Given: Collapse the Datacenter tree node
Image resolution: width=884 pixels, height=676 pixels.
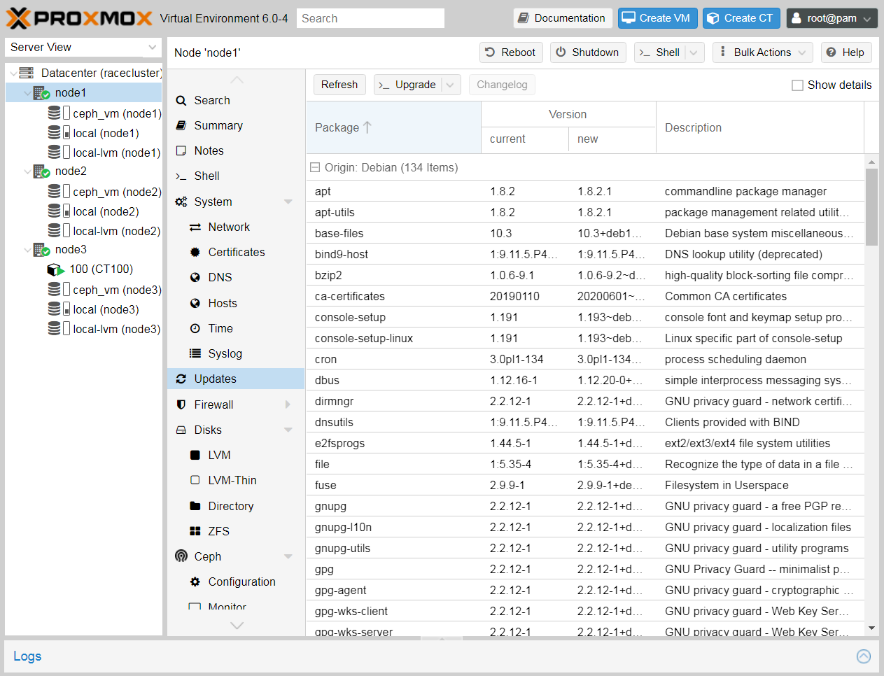Looking at the screenshot, I should (13, 73).
